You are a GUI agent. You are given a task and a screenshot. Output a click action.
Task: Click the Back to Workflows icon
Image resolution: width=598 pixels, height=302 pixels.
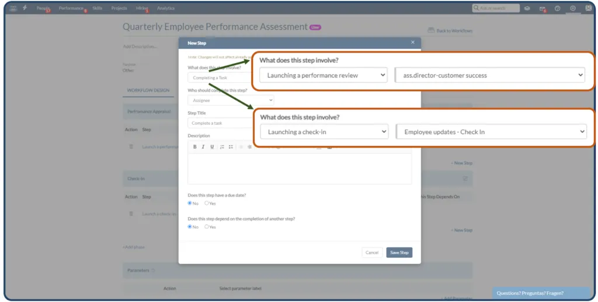point(431,30)
